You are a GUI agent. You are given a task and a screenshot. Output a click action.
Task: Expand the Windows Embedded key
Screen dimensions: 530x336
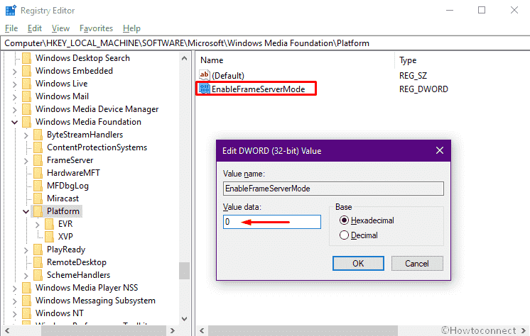(14, 72)
